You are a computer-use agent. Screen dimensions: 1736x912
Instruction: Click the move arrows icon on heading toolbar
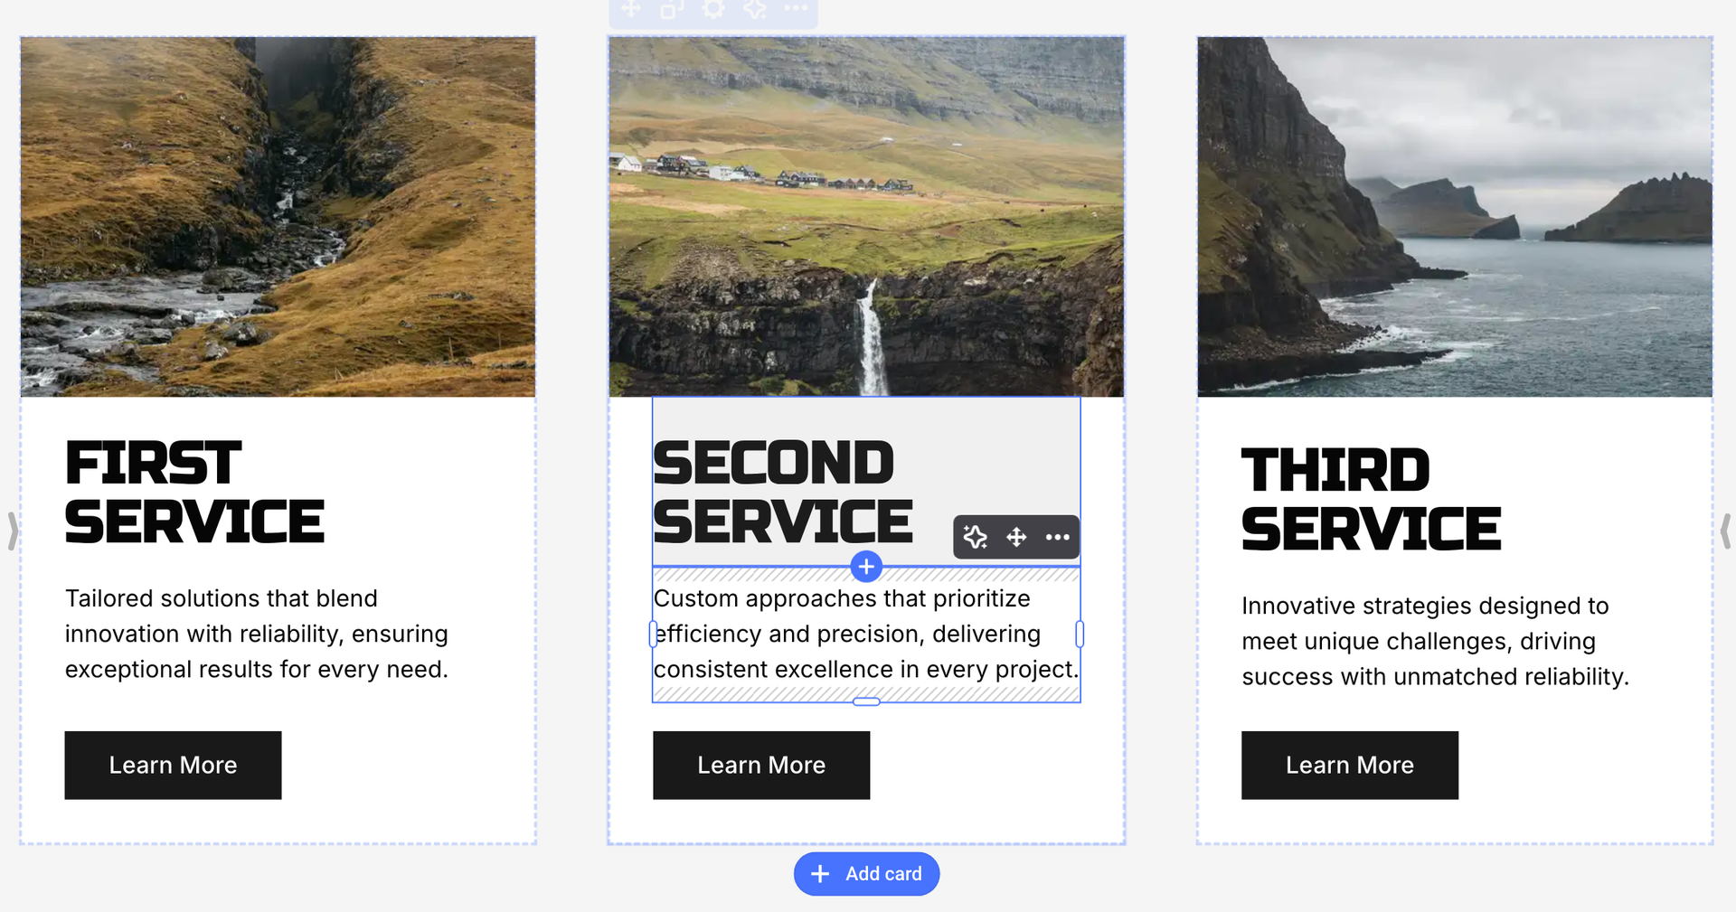click(x=1016, y=537)
